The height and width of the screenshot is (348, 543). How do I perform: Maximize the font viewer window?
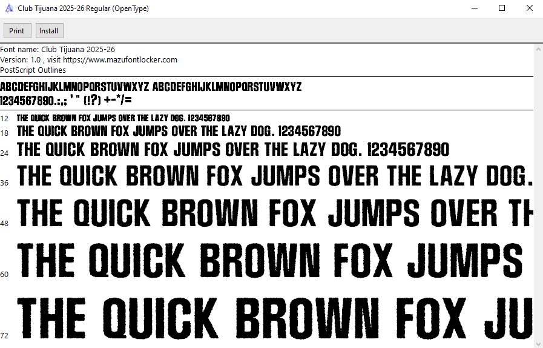coord(502,8)
